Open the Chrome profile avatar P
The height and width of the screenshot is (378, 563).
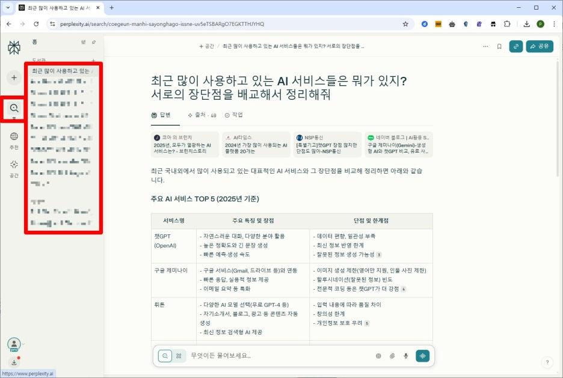[x=540, y=24]
